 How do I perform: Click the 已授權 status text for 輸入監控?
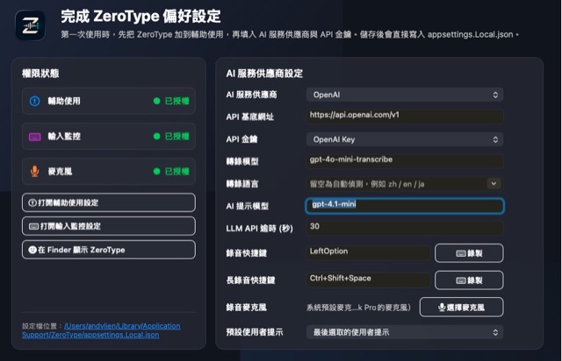pyautogui.click(x=177, y=137)
